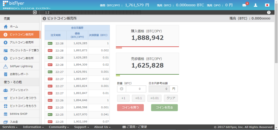The image size is (278, 130).
Task: Add 0.01 BTC with the +0.01 button
Action: tap(154, 98)
